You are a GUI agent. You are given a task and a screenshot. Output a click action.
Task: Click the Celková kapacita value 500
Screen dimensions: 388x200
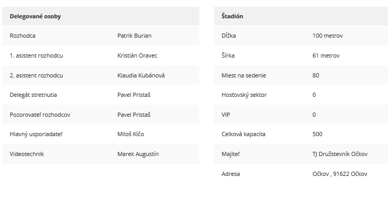click(317, 134)
